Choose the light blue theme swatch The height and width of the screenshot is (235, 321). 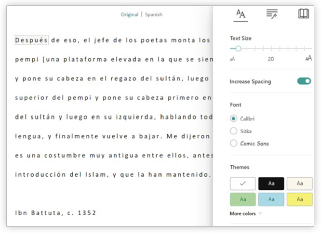(x=271, y=199)
